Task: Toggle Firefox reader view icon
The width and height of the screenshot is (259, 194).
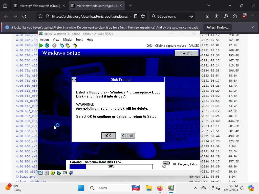Action: pyautogui.click(x=136, y=16)
